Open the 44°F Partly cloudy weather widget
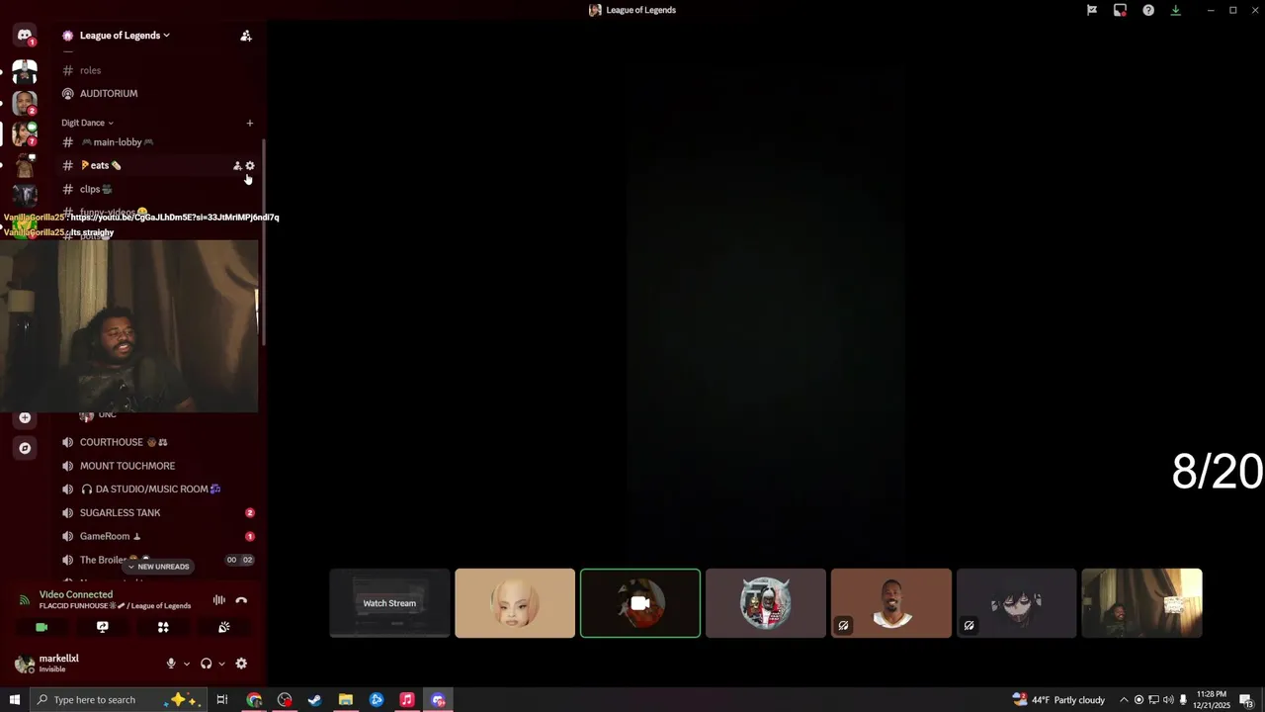The height and width of the screenshot is (712, 1265). (1058, 700)
